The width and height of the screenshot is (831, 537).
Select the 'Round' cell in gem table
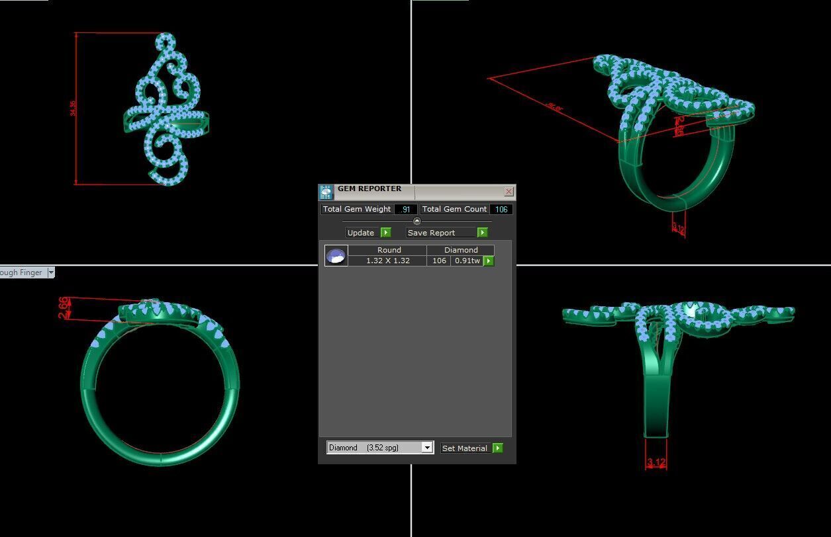point(389,250)
